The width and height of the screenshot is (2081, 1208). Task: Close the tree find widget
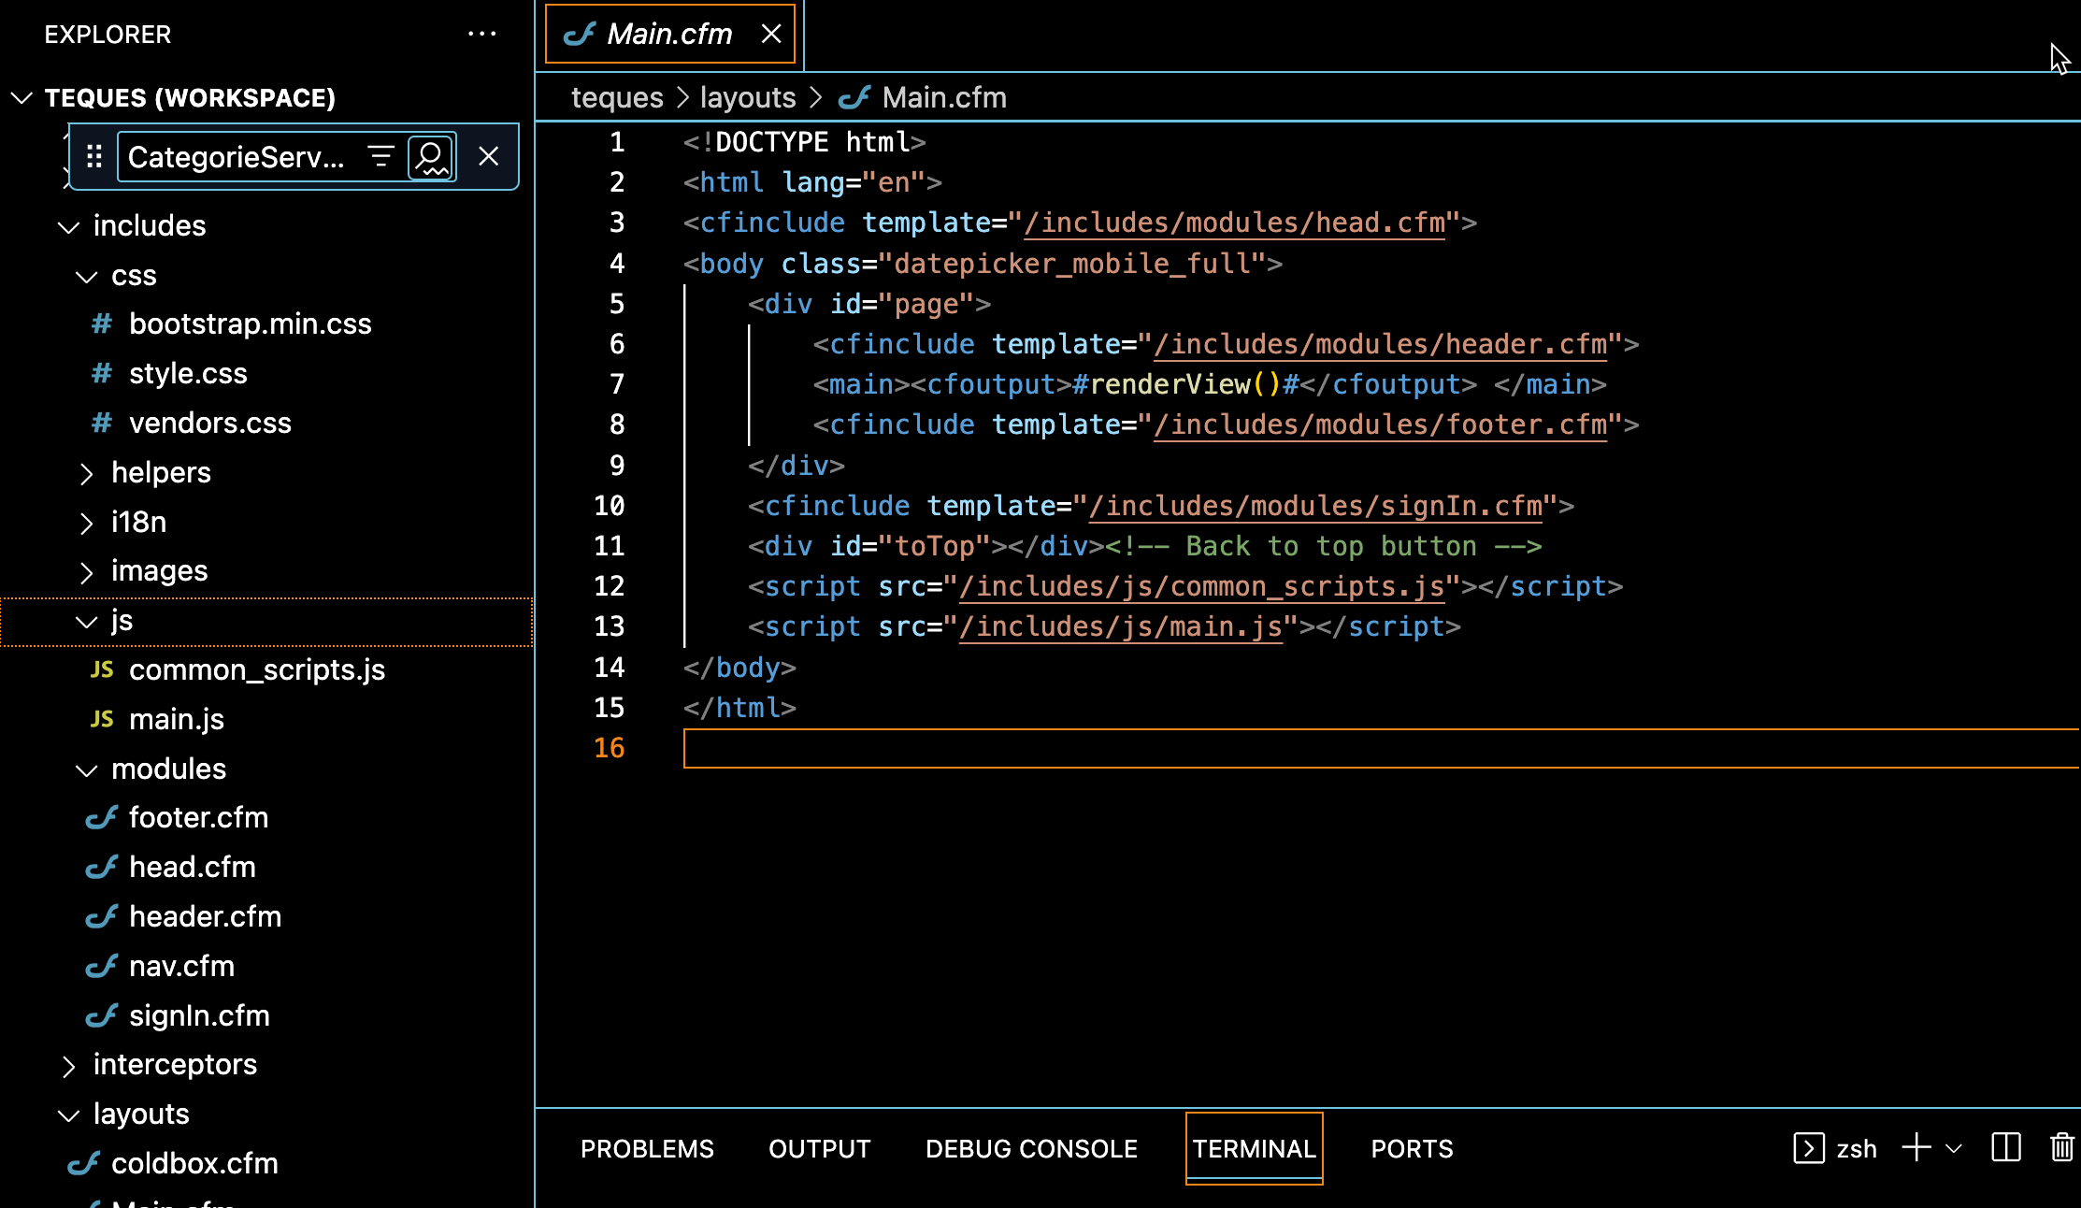[x=488, y=156]
